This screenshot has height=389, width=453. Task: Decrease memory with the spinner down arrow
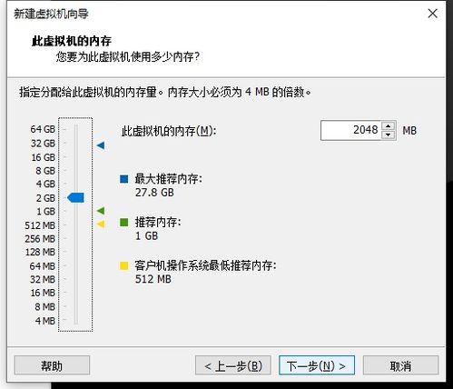[x=389, y=135]
